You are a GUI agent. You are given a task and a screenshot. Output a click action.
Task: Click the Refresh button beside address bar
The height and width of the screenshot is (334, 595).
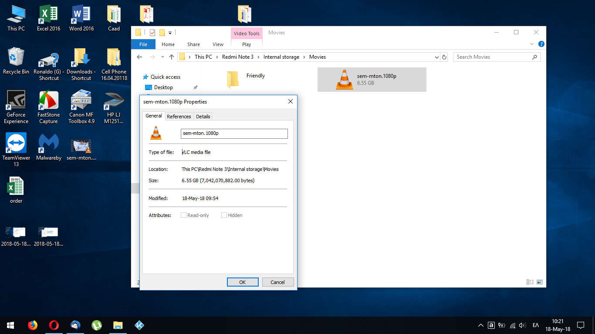click(x=444, y=57)
